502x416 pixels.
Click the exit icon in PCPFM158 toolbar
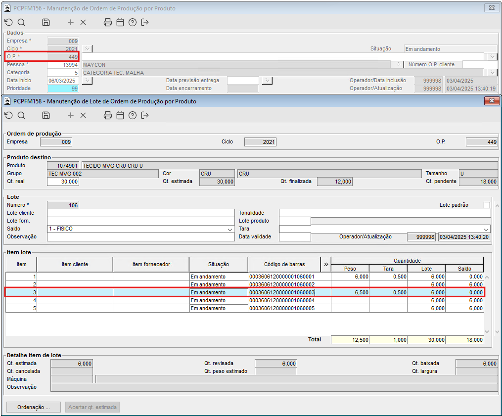coord(145,115)
